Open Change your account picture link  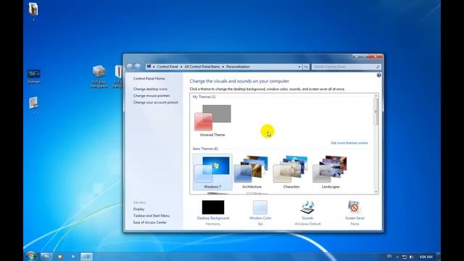156,102
